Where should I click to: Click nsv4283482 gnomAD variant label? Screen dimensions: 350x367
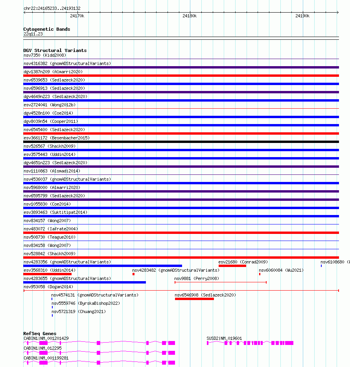point(176,270)
